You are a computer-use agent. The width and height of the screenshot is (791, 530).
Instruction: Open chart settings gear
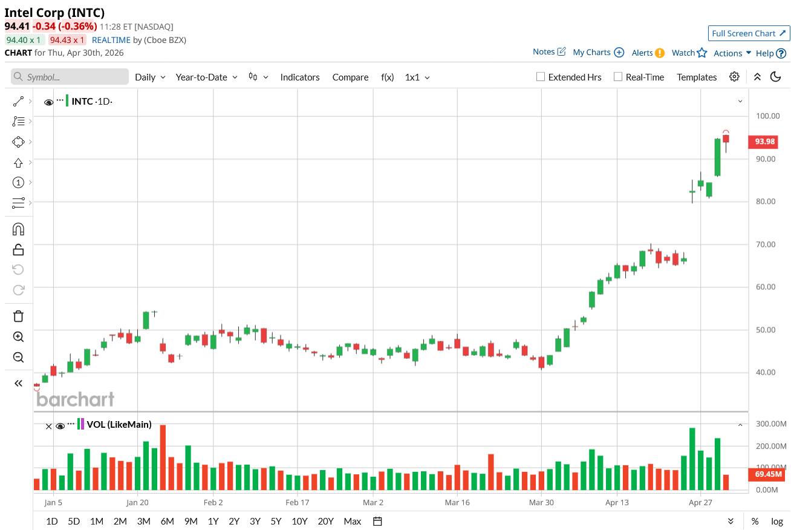click(x=734, y=77)
